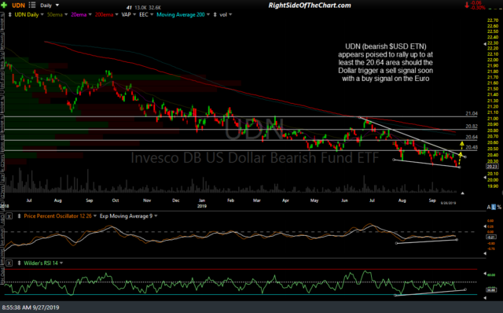Click the 20.82 horizontal level label

click(x=472, y=127)
